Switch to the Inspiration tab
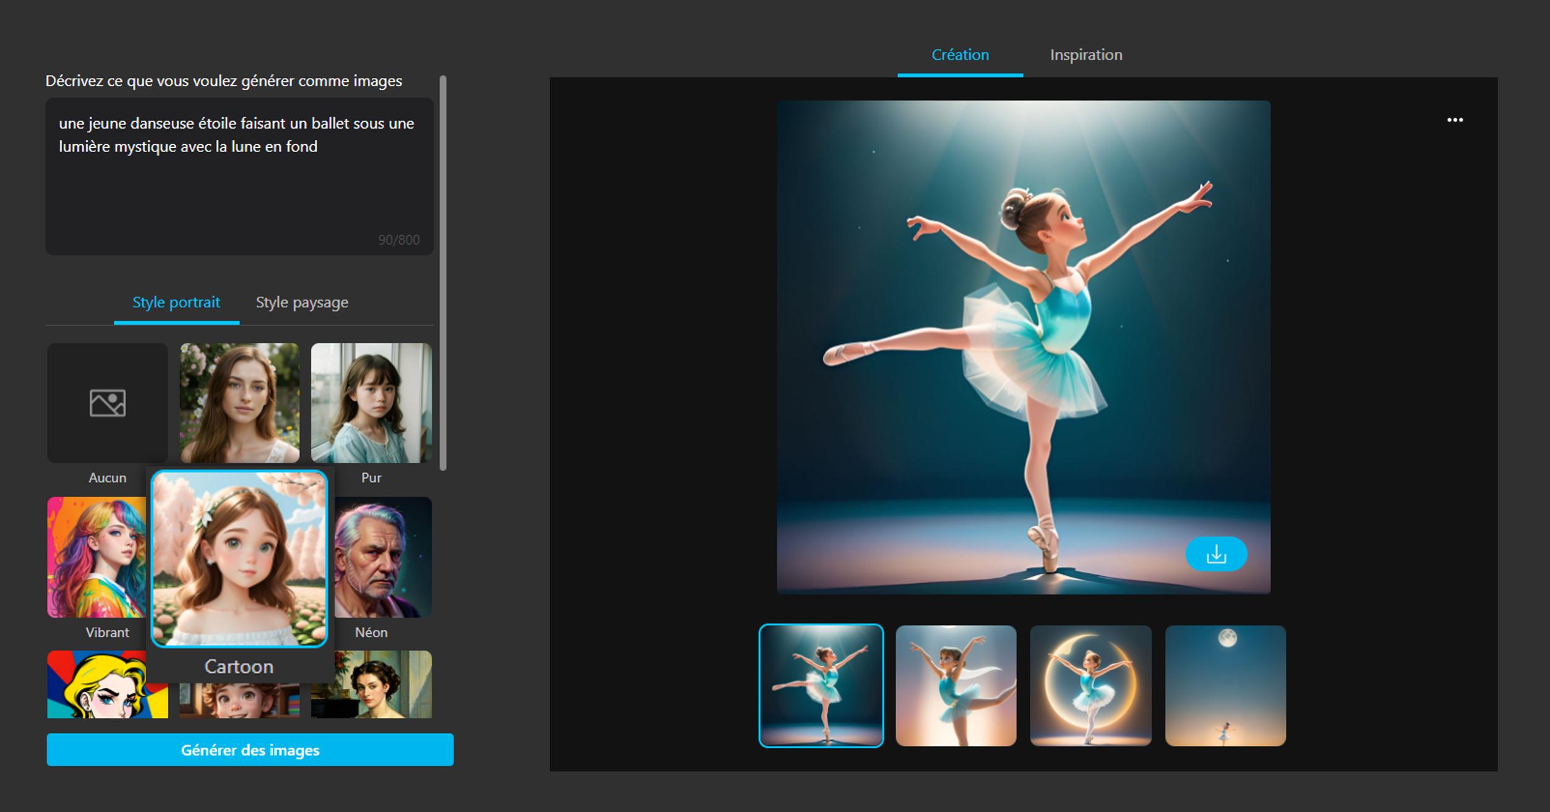This screenshot has width=1550, height=812. click(1085, 55)
